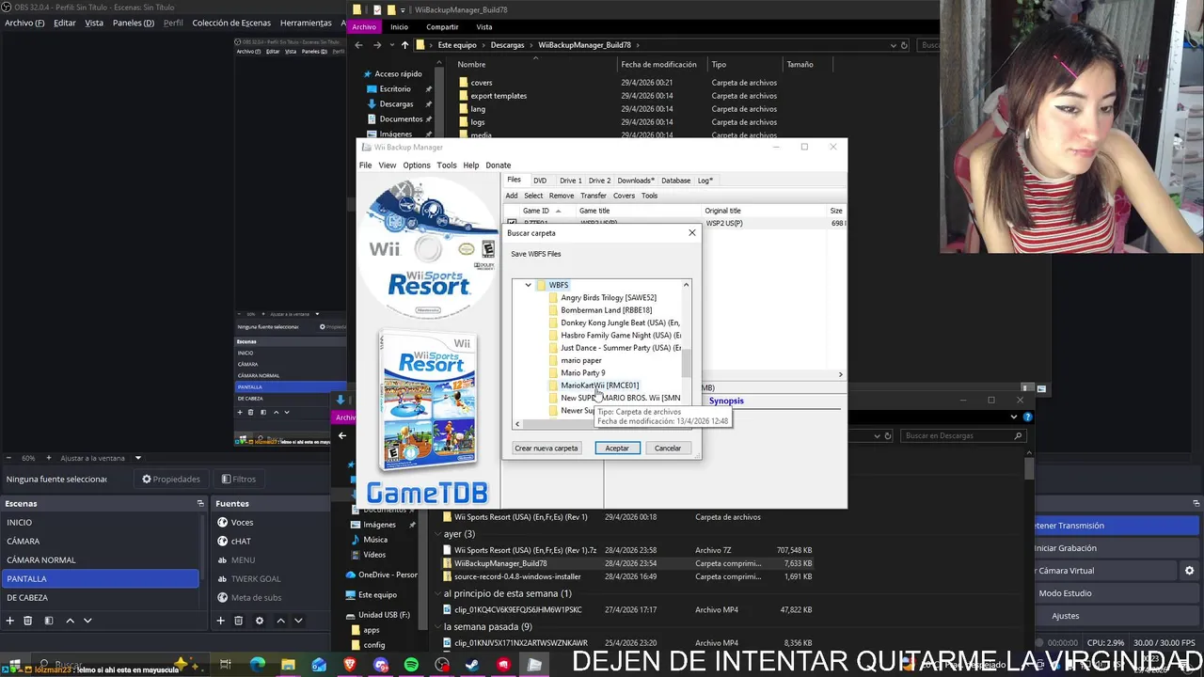The image size is (1204, 677).
Task: Open scene filters icon in Escenas panel
Action: (x=48, y=621)
